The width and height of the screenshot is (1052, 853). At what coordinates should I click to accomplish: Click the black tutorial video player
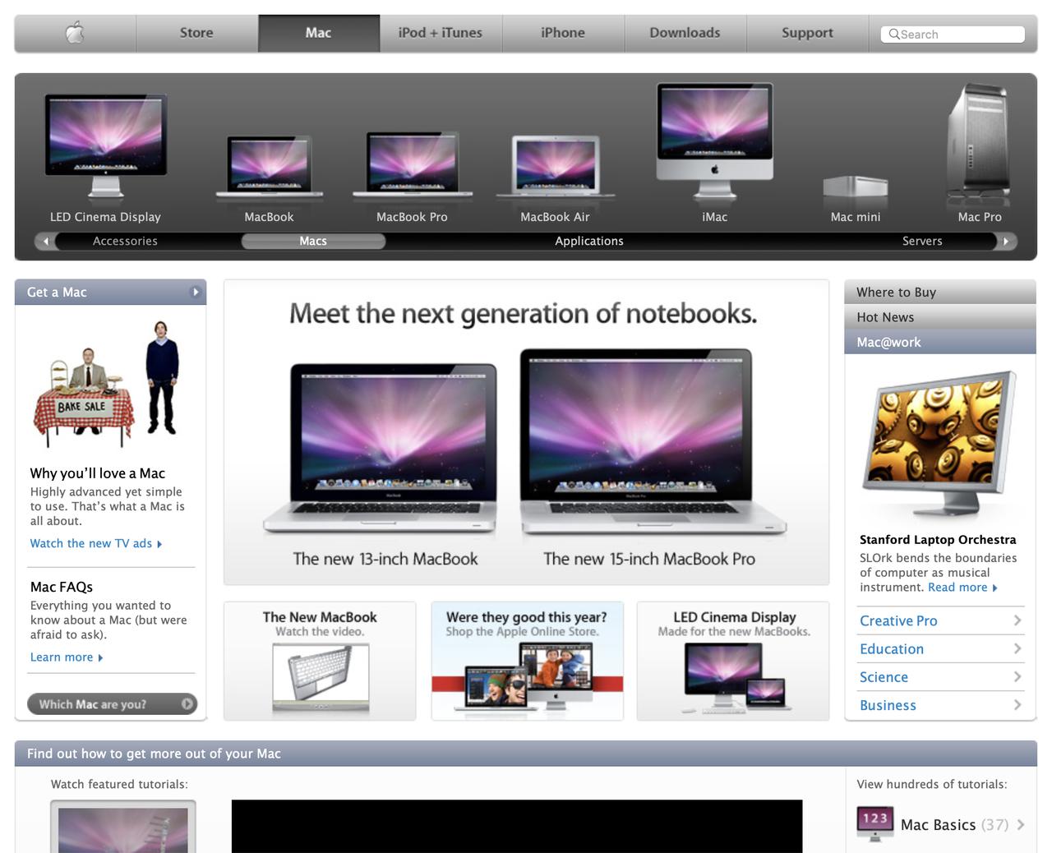(517, 826)
